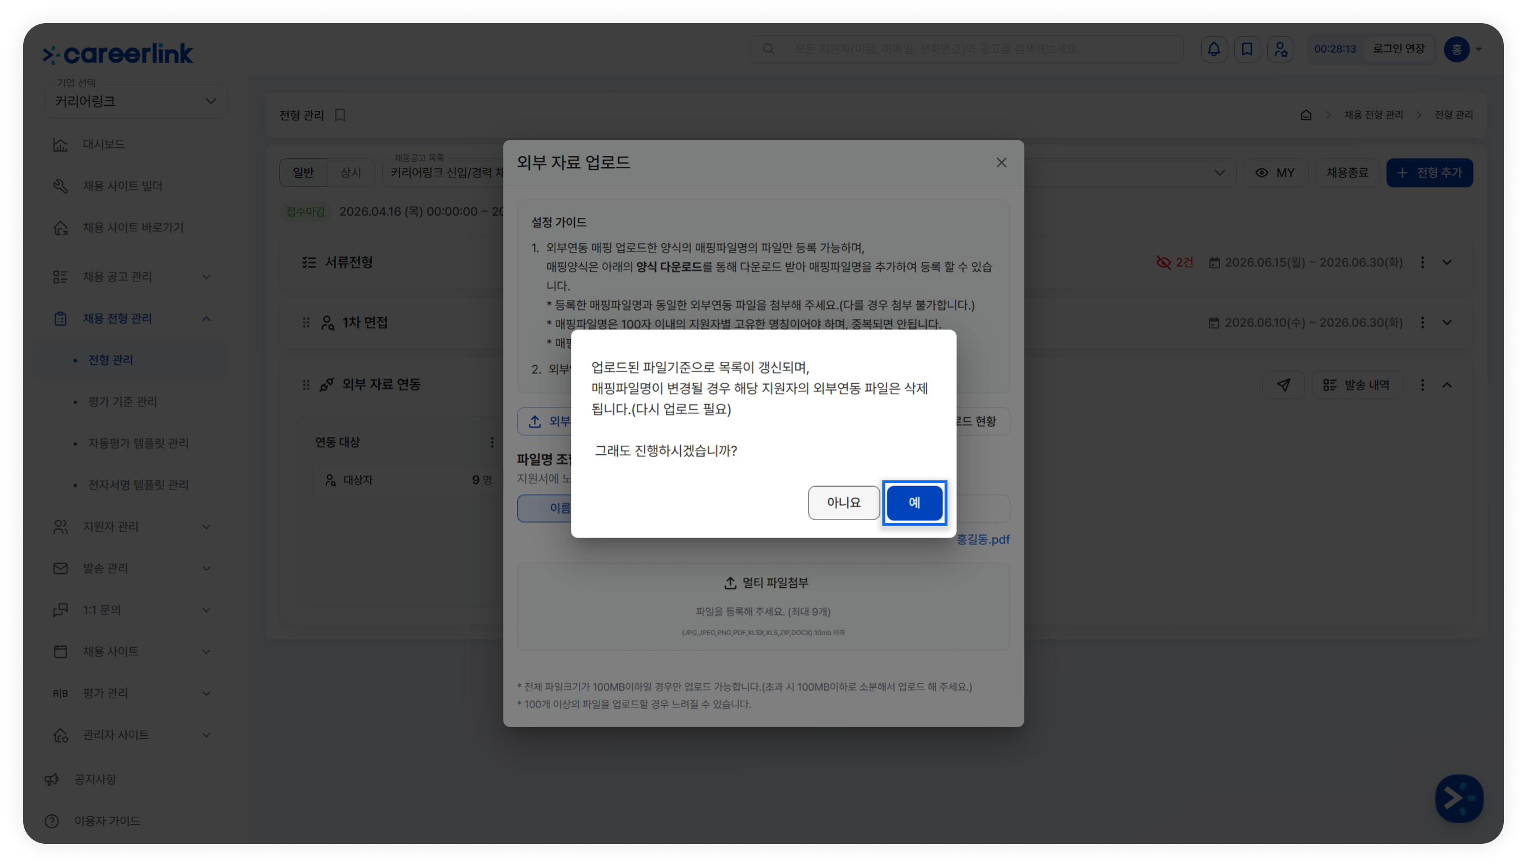Click the careerlink logo
1527x867 pixels.
tap(118, 54)
